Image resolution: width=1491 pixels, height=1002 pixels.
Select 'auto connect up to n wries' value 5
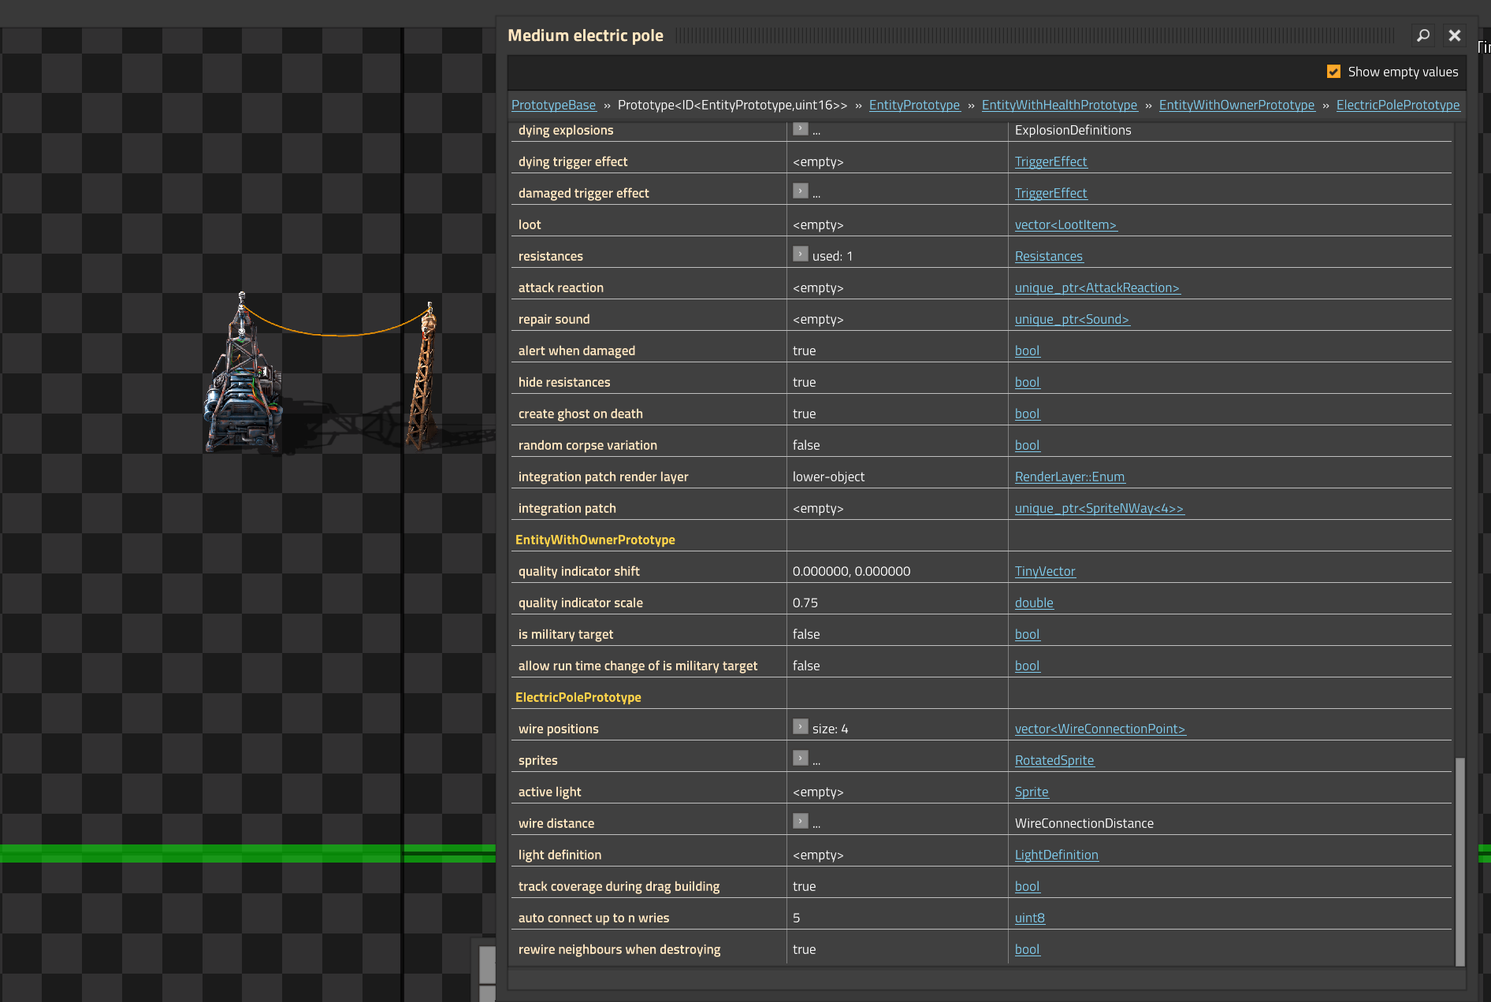tap(797, 918)
